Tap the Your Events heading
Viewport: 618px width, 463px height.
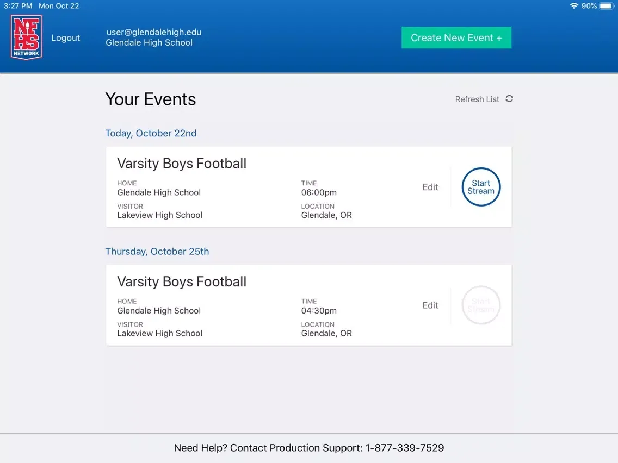151,99
